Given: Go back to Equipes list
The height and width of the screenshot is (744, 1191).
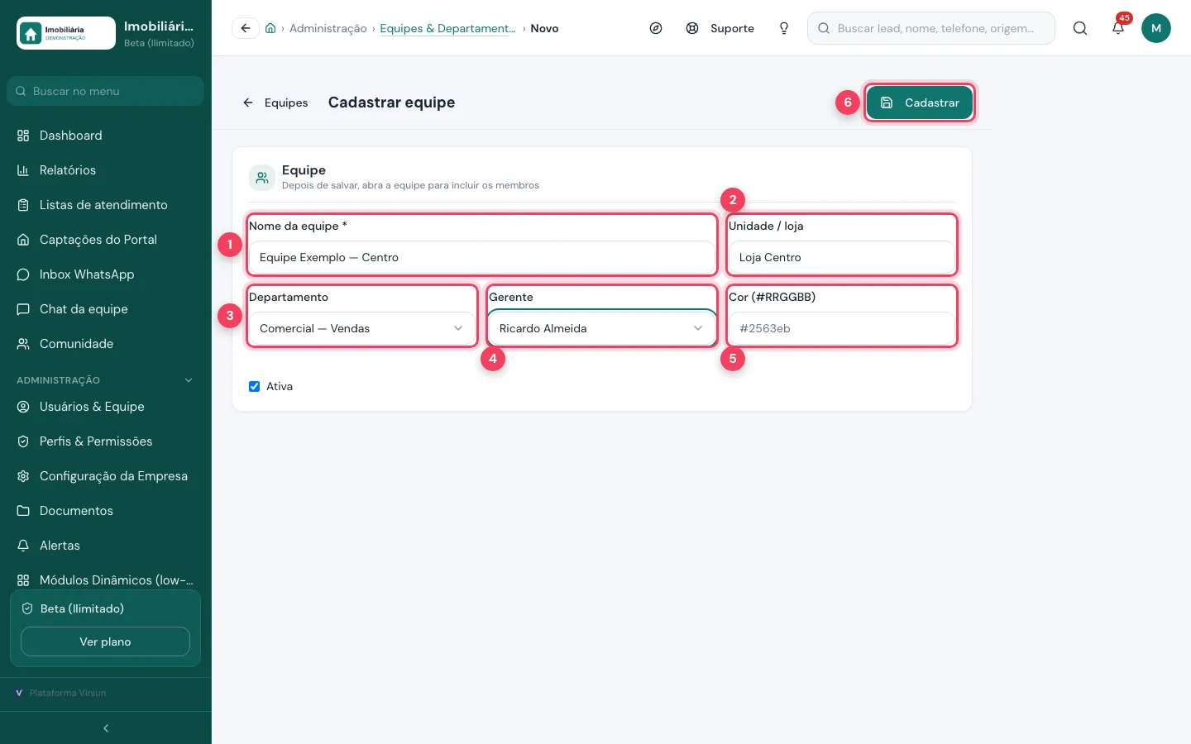Looking at the screenshot, I should (275, 103).
